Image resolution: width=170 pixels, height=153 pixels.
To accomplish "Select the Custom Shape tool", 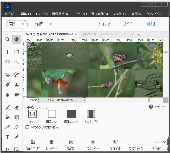I will click(17, 127).
